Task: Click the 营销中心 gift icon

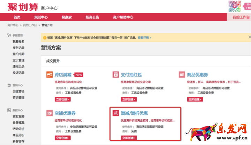Action: (x=9, y=85)
